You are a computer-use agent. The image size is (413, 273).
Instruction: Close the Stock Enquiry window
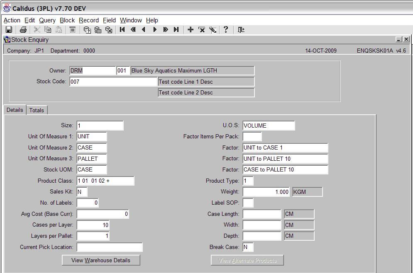tap(406, 39)
